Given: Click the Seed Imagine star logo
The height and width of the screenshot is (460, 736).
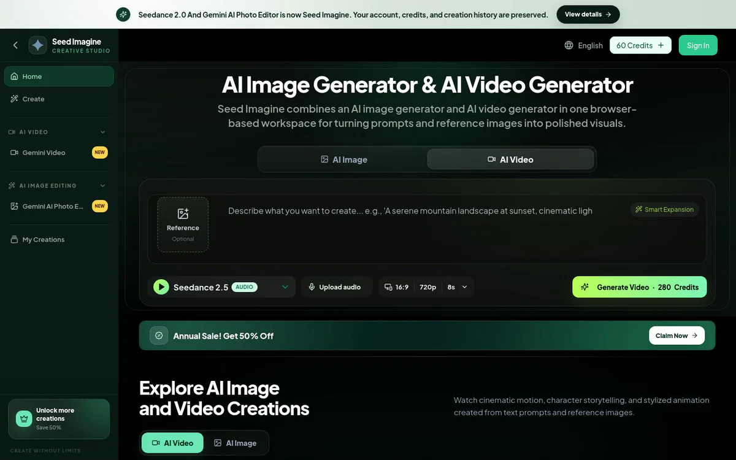Looking at the screenshot, I should (x=38, y=45).
